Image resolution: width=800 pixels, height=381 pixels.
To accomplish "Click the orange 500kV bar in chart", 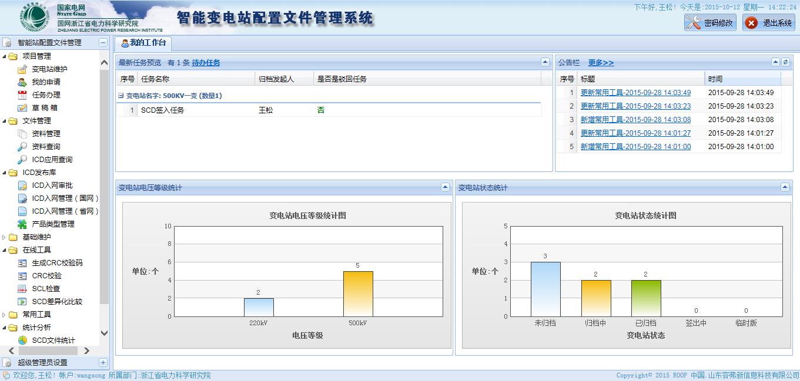I will coord(358,294).
